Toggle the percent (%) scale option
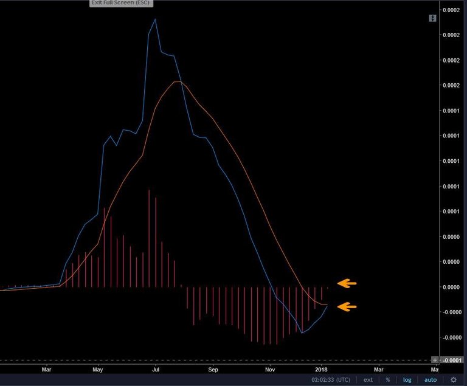Image resolution: width=467 pixels, height=386 pixels. pyautogui.click(x=387, y=380)
